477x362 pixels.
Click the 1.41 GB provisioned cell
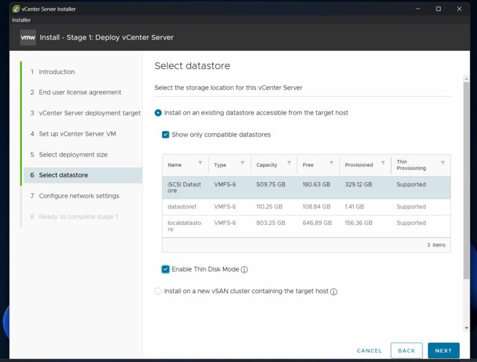pyautogui.click(x=355, y=207)
